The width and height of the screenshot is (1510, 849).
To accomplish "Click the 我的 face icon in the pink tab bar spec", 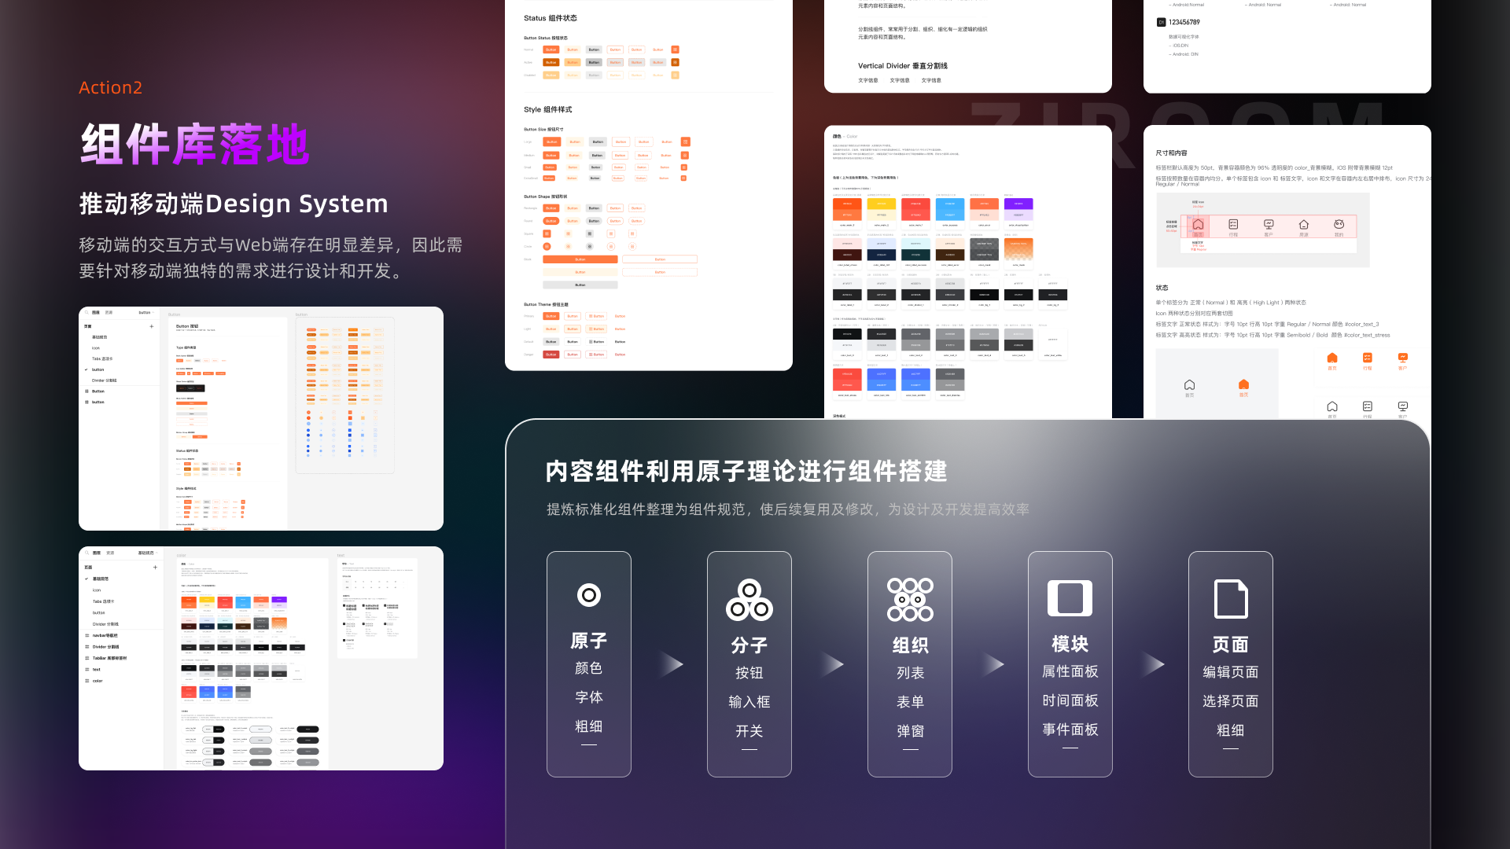I will click(x=1339, y=225).
